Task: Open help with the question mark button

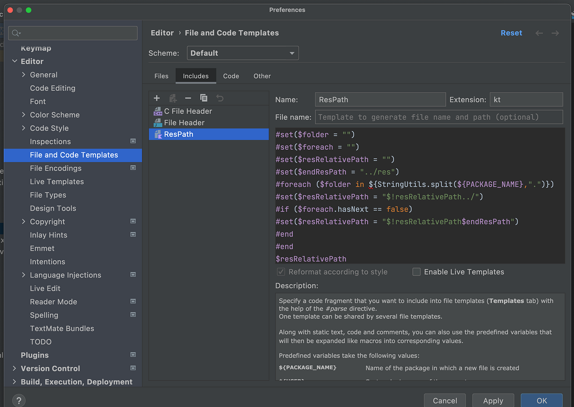Action: coord(19,400)
